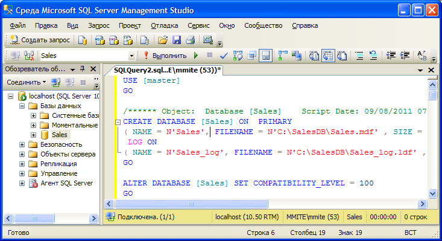Select results to file icon
Image resolution: width=442 pixels, height=241 pixels.
(342, 56)
